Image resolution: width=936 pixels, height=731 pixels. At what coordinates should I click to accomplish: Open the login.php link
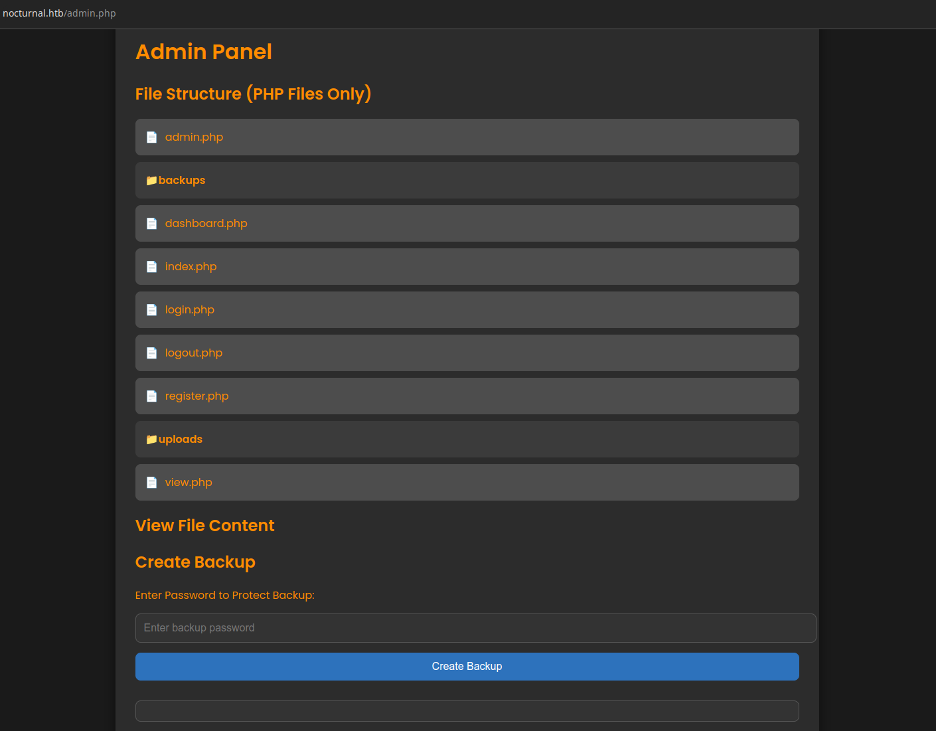click(189, 310)
